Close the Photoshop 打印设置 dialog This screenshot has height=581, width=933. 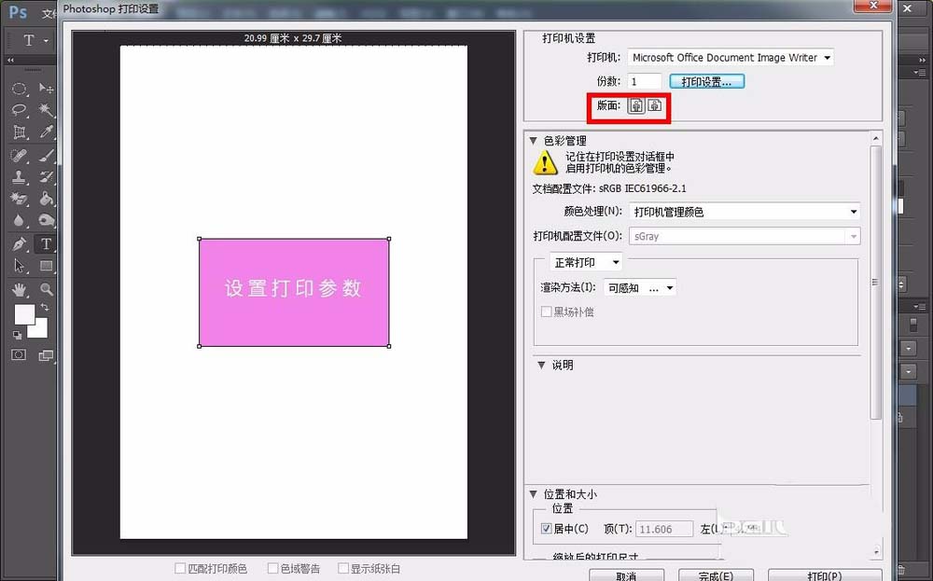873,6
